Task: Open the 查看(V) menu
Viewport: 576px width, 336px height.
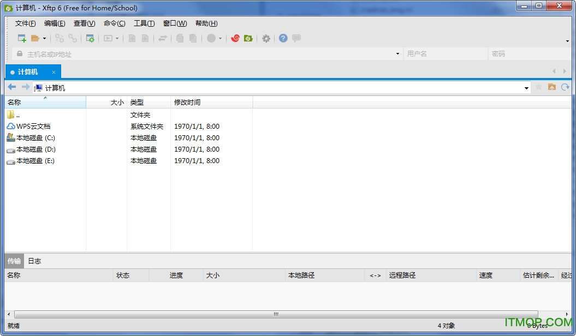Action: (85, 23)
